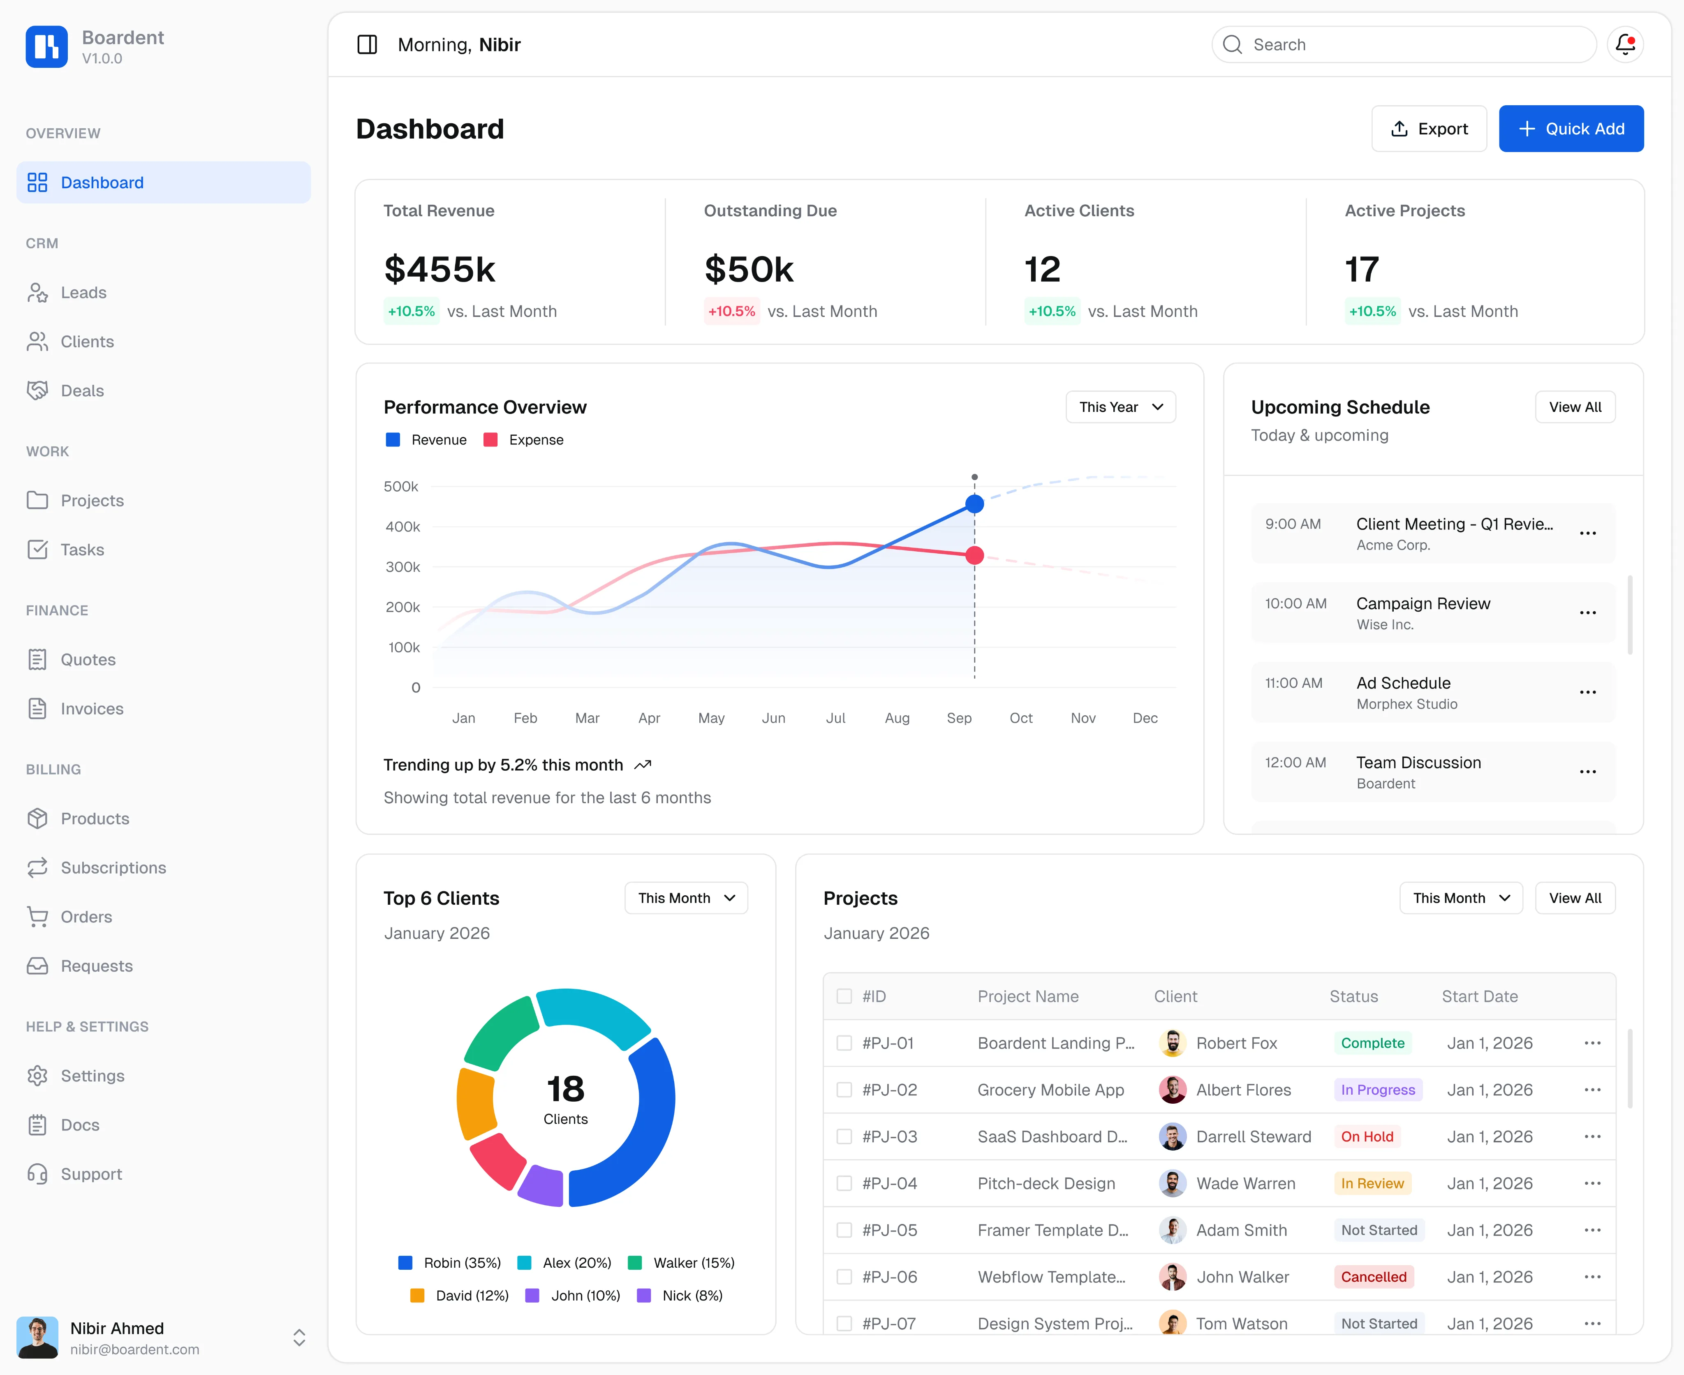Image resolution: width=1684 pixels, height=1375 pixels.
Task: Tick the select-all checkbox in Projects header
Action: (844, 996)
